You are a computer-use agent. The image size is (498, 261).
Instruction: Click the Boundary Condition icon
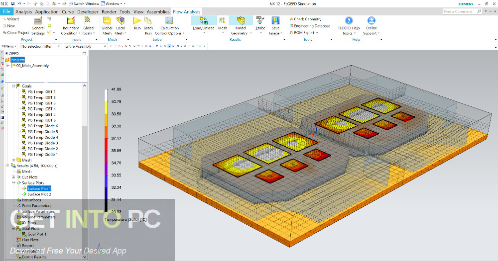pyautogui.click(x=71, y=21)
